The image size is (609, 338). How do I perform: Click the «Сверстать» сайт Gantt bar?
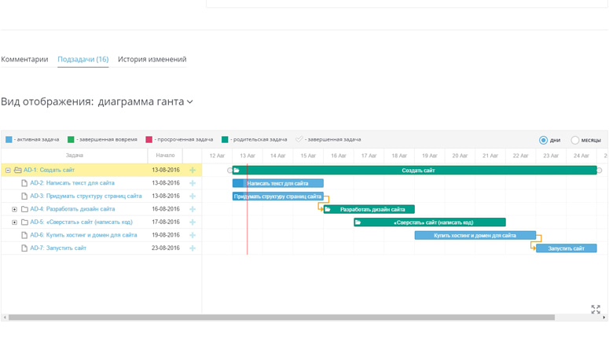[x=430, y=222]
